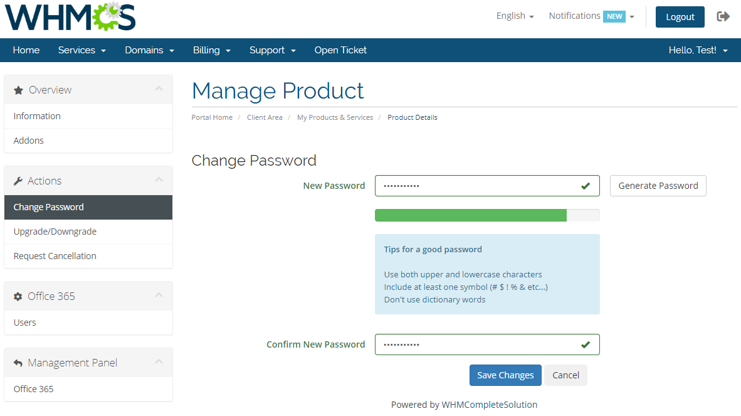Screen dimensions: 741x416
Task: Click the gear icon beside Office 365
Action: point(18,296)
